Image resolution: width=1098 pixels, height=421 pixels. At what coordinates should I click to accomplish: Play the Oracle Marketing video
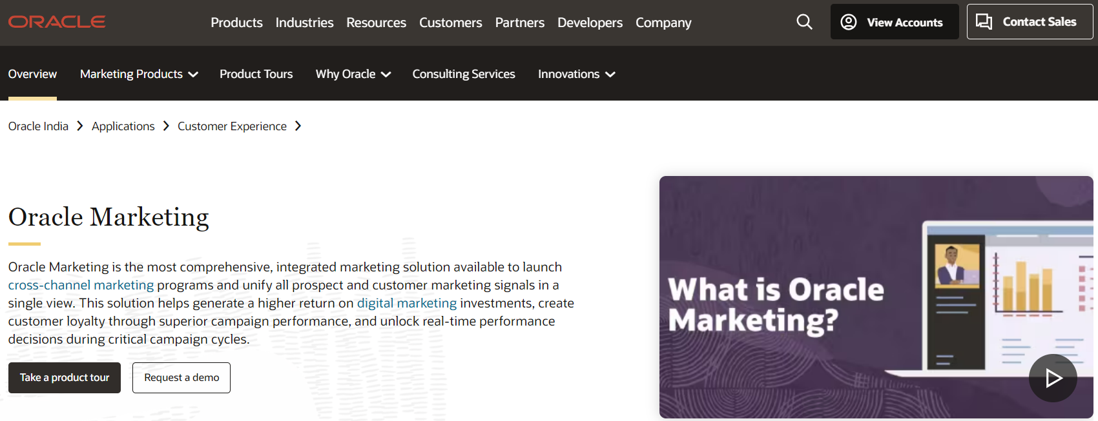[1053, 378]
